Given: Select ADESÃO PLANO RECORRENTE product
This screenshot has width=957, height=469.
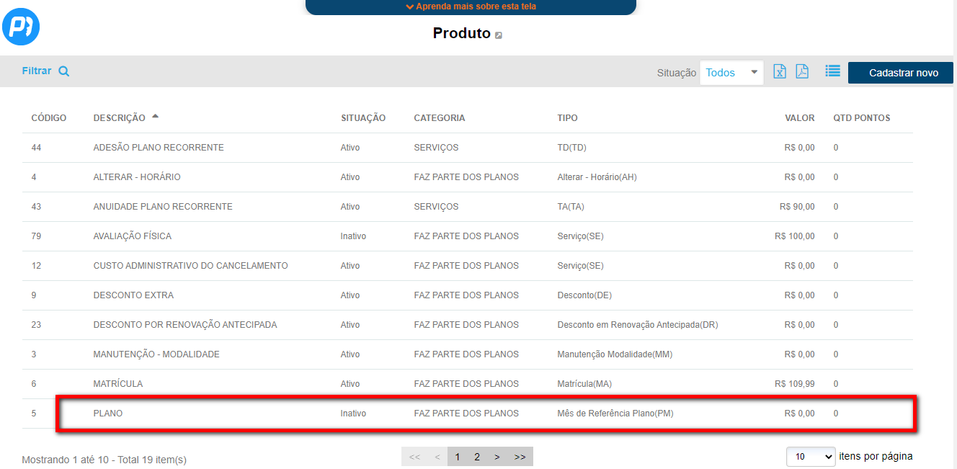Looking at the screenshot, I should pos(159,148).
